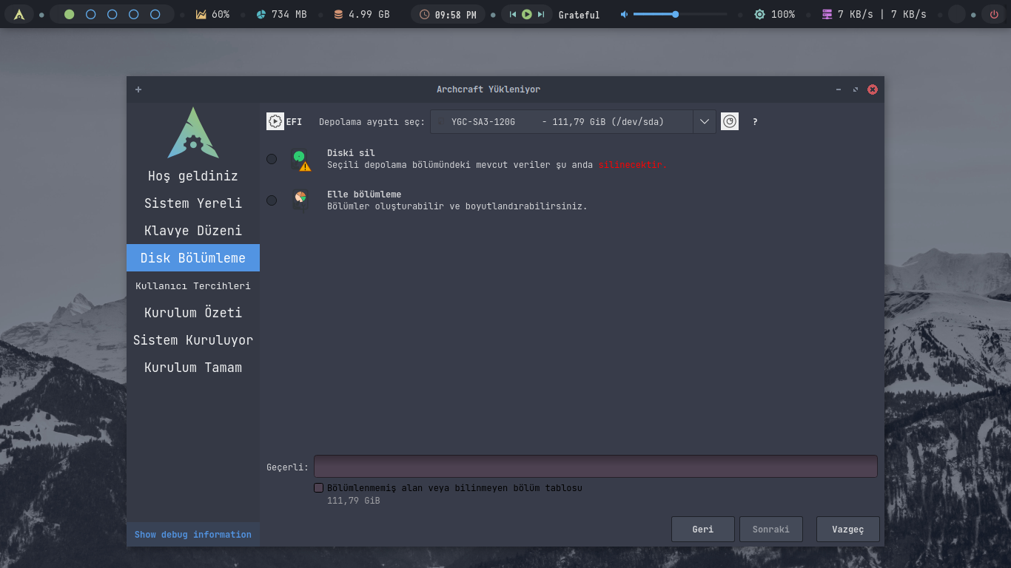Click the CPU usage chart icon
This screenshot has width=1011, height=568.
click(x=201, y=14)
